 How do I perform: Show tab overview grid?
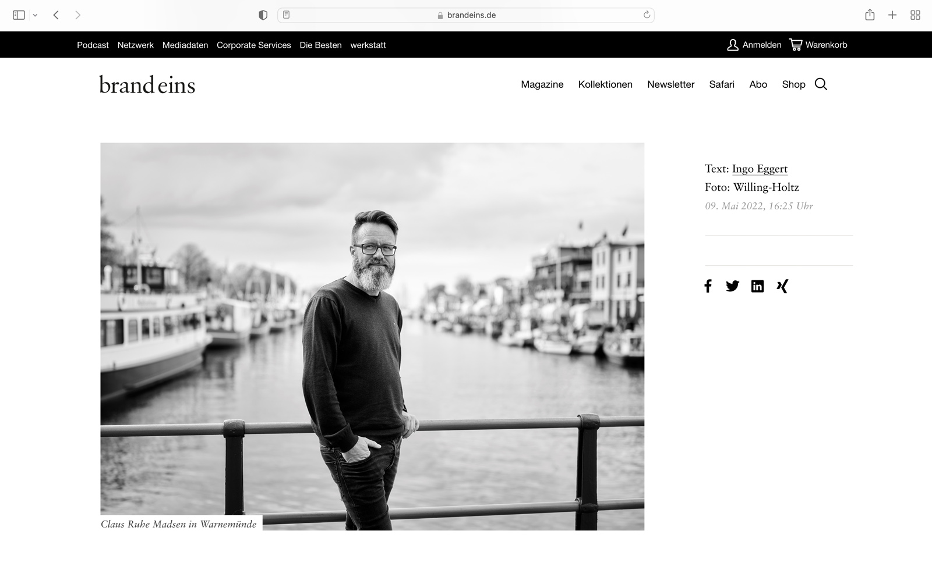(915, 15)
